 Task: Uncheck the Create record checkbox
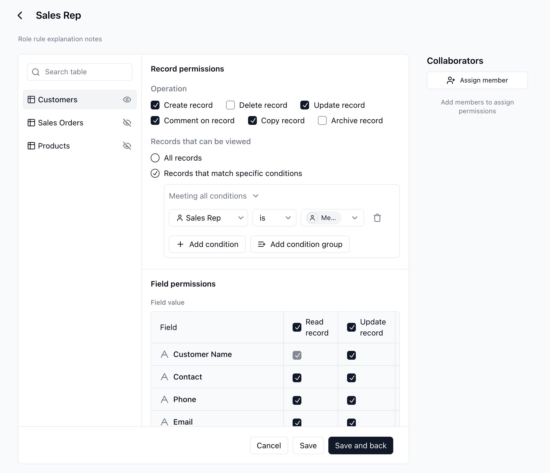point(155,105)
